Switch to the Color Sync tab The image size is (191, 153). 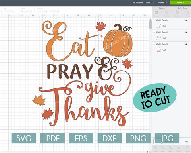click(182, 8)
